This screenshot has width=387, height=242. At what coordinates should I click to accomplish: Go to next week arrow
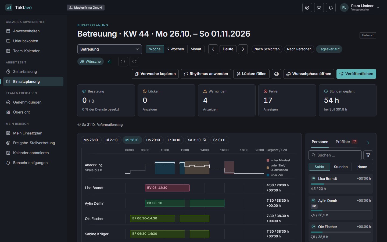coord(243,49)
